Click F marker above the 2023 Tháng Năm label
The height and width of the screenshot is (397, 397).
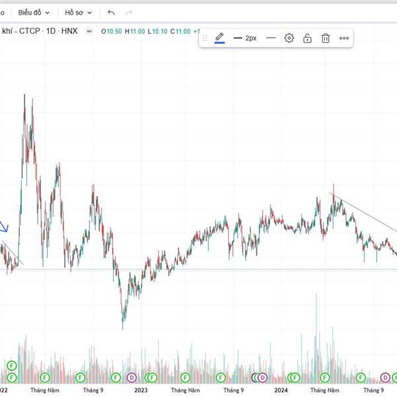[x=185, y=378]
